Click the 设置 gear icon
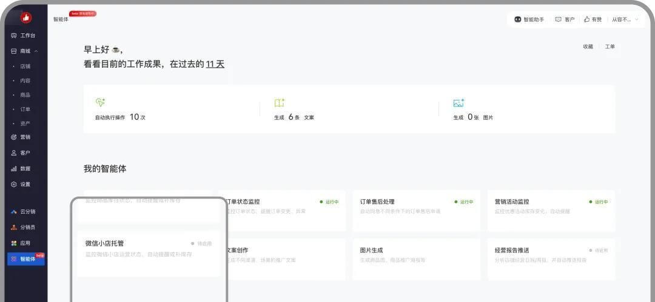 (x=14, y=184)
